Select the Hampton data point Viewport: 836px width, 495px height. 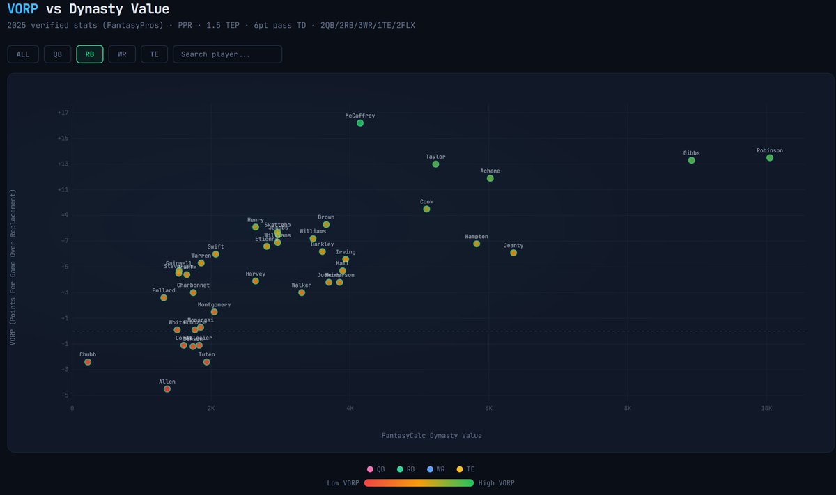point(477,244)
